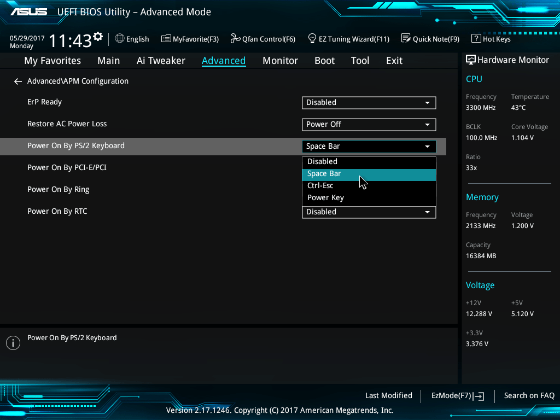Click the ASUS logo
The width and height of the screenshot is (560, 420).
(29, 12)
